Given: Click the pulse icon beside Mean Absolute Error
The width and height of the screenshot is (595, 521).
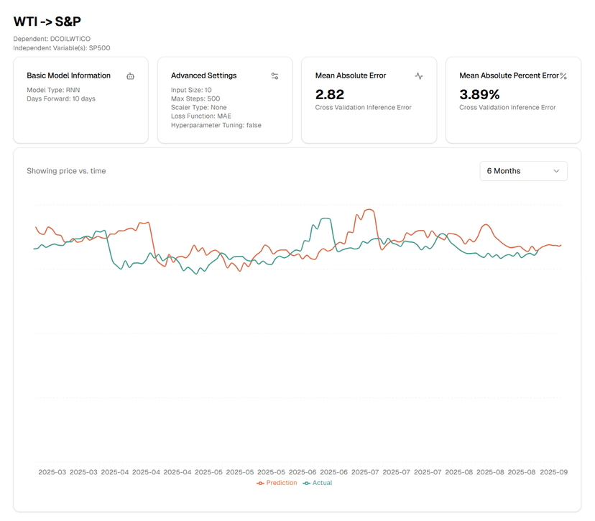Looking at the screenshot, I should pyautogui.click(x=419, y=76).
